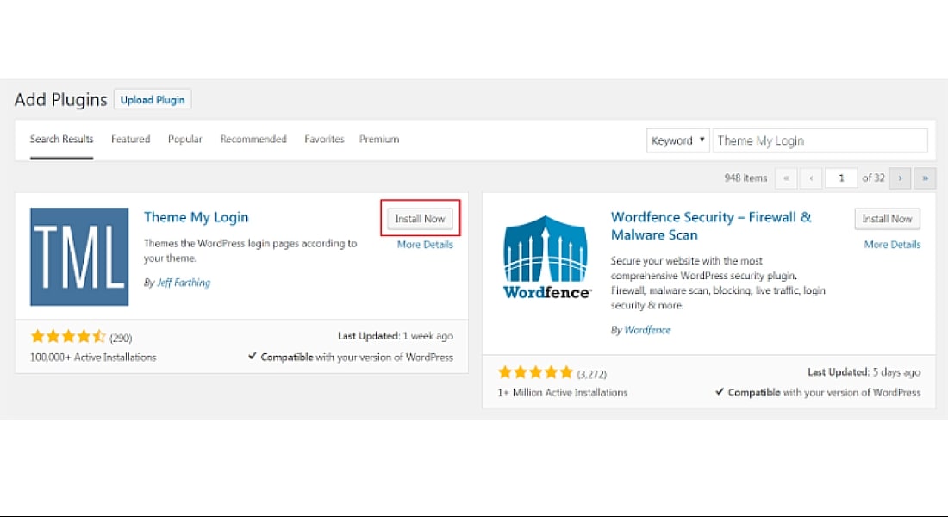Open the Recommended tab
The height and width of the screenshot is (517, 948).
(253, 140)
